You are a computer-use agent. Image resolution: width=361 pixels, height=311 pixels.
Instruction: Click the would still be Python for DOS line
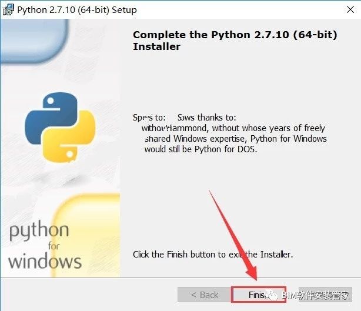coord(200,149)
